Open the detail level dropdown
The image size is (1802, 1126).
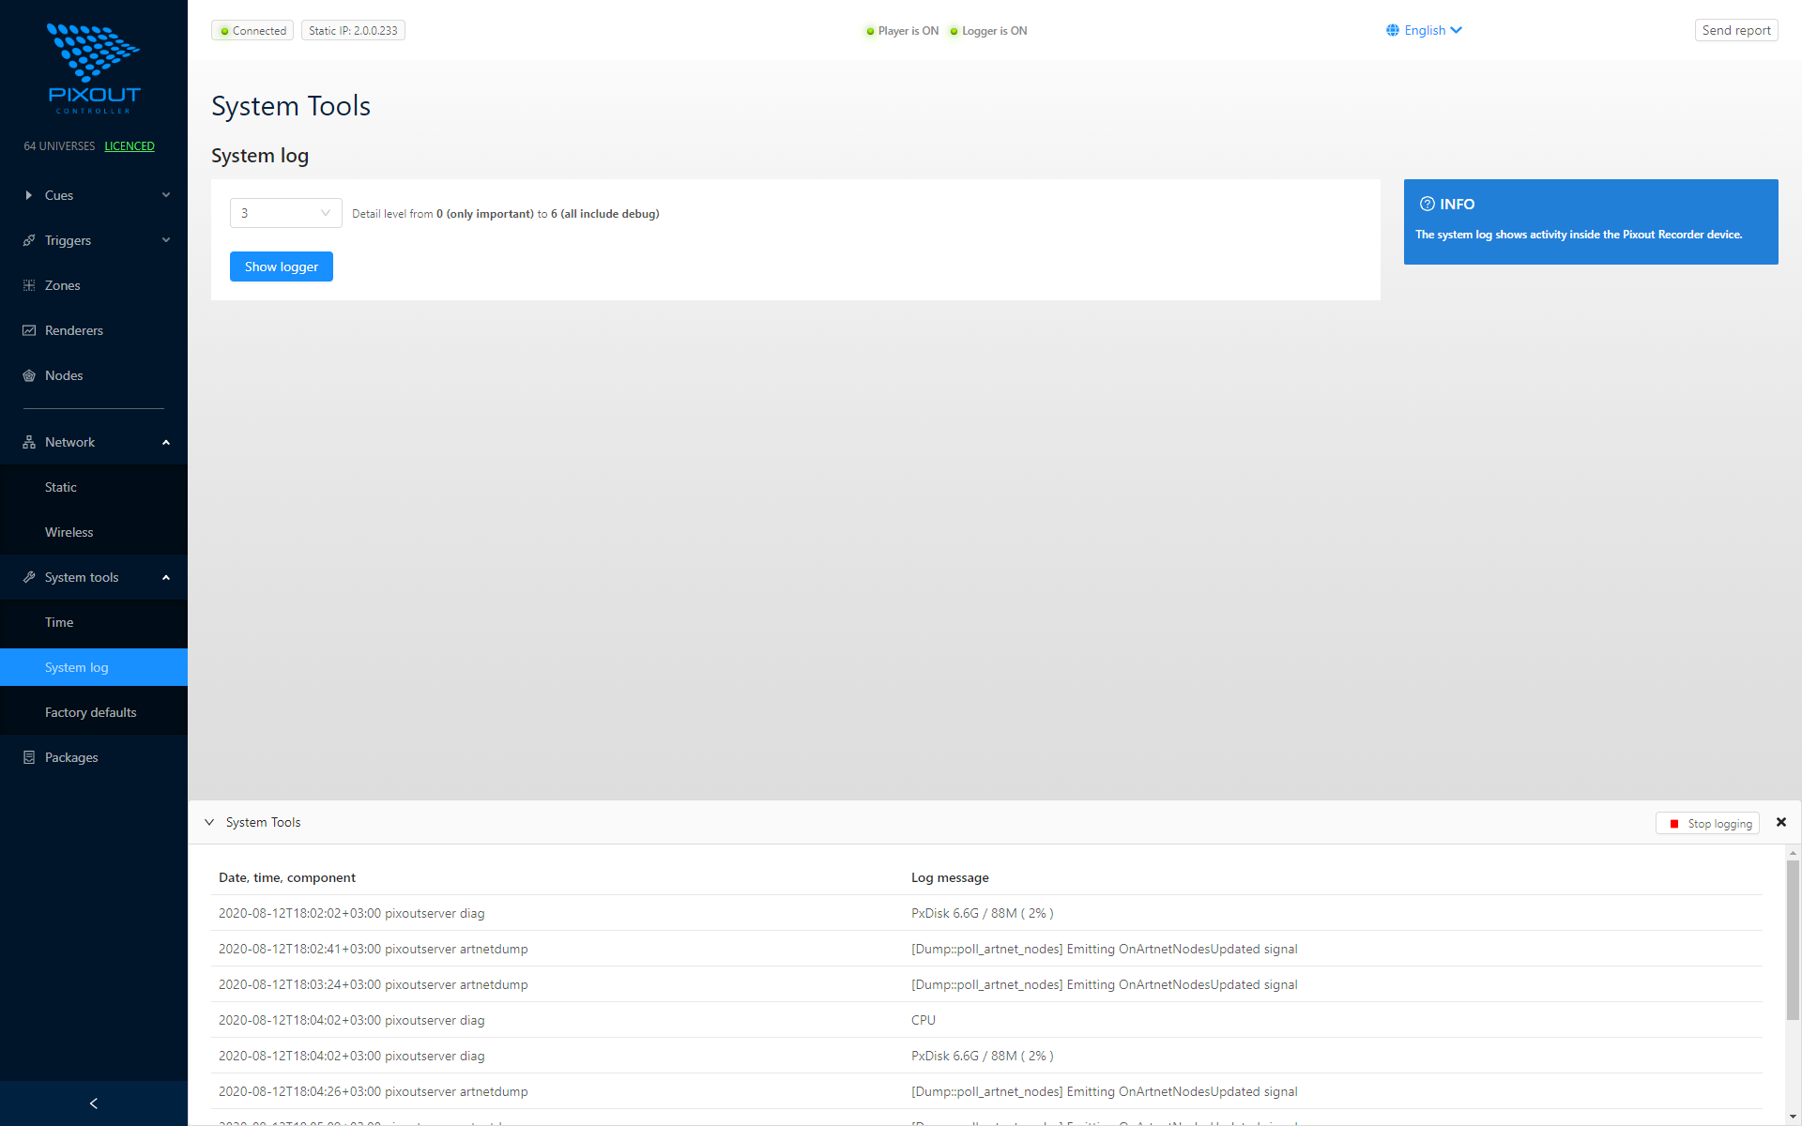285,213
